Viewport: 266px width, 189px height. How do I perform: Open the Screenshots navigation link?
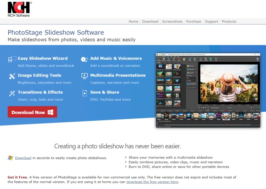coord(172,21)
